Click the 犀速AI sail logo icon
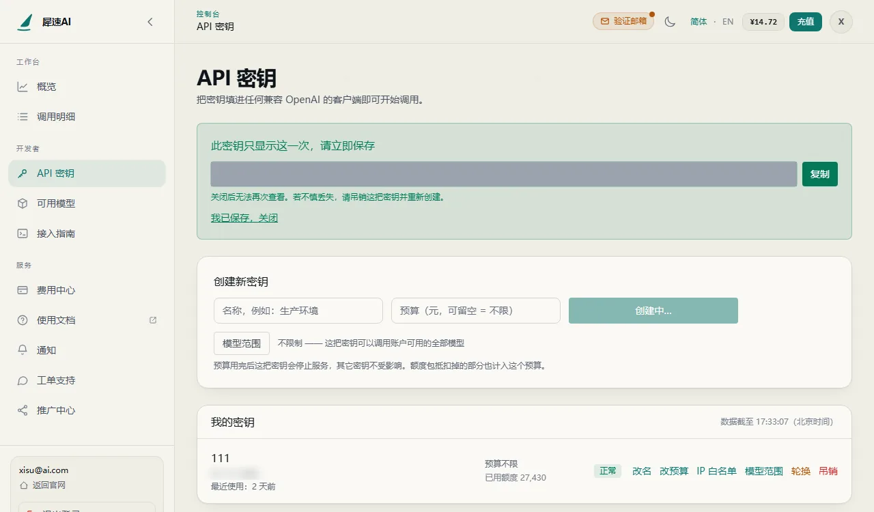 (25, 22)
